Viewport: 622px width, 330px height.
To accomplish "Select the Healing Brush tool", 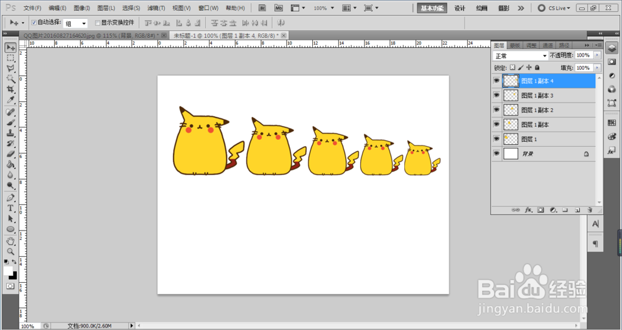I will tap(11, 112).
